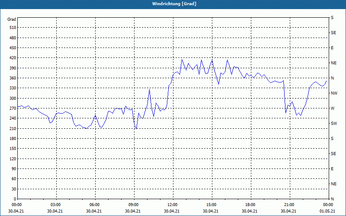Select the 330 y-axis value

pos(13,88)
